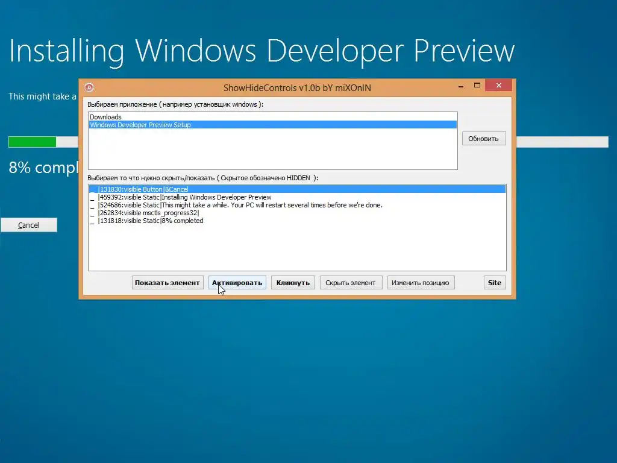Viewport: 617px width, 463px height.
Task: Click the ShowHideControls app icon in title bar
Action: [89, 87]
